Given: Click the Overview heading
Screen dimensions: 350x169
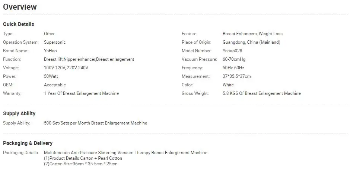Looking at the screenshot, I should click(x=20, y=7).
